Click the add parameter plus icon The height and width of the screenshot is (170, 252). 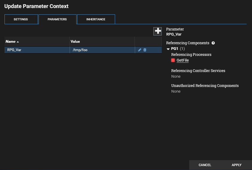[158, 31]
